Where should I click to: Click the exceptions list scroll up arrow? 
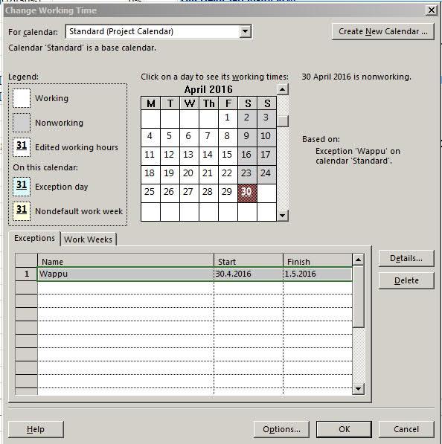359,260
